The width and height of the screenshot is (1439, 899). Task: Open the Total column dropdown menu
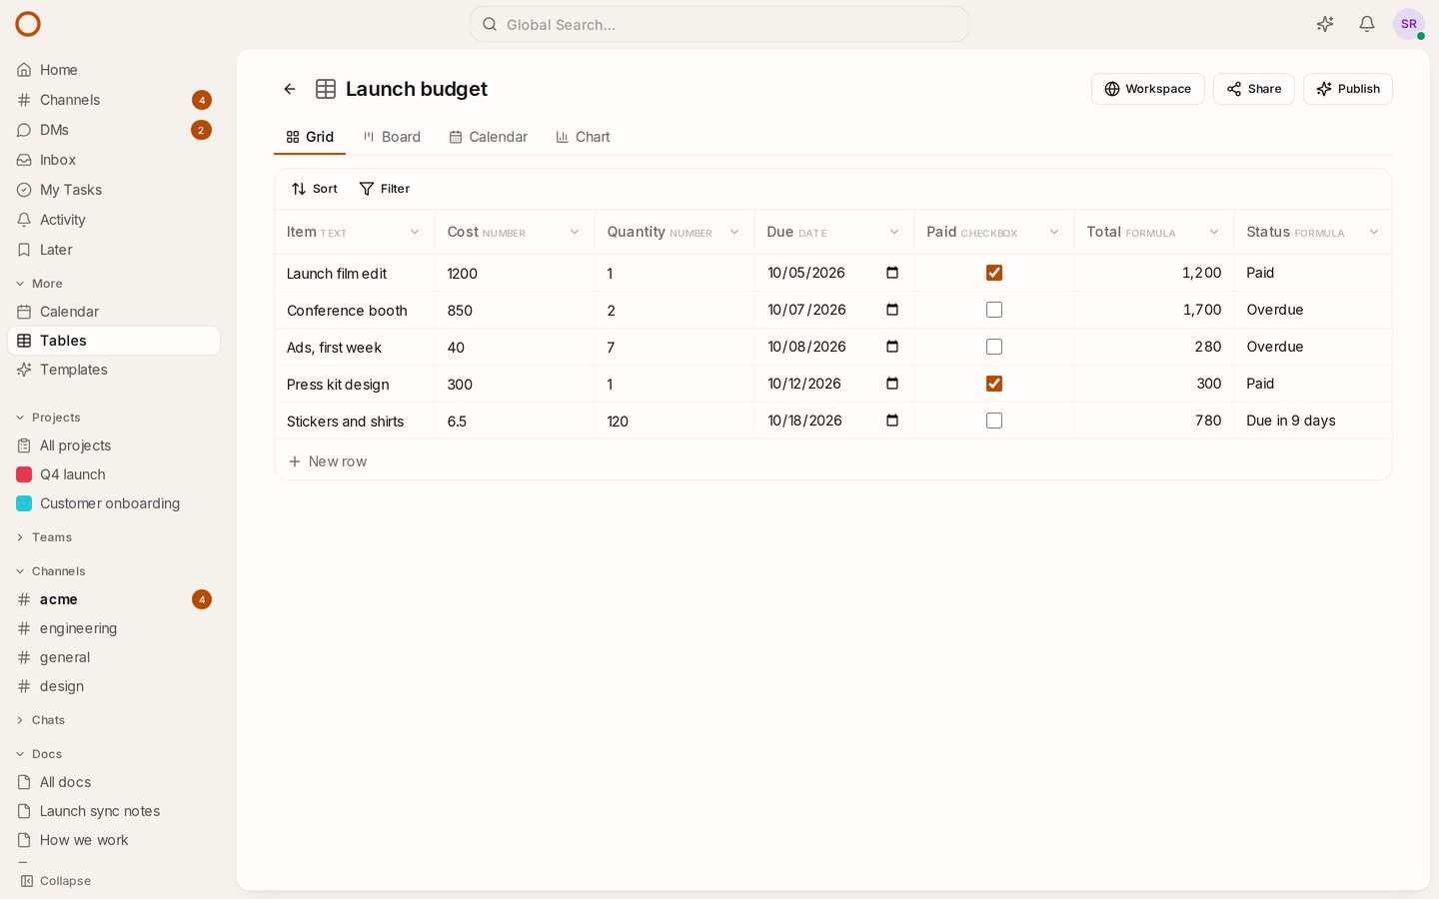tap(1214, 232)
